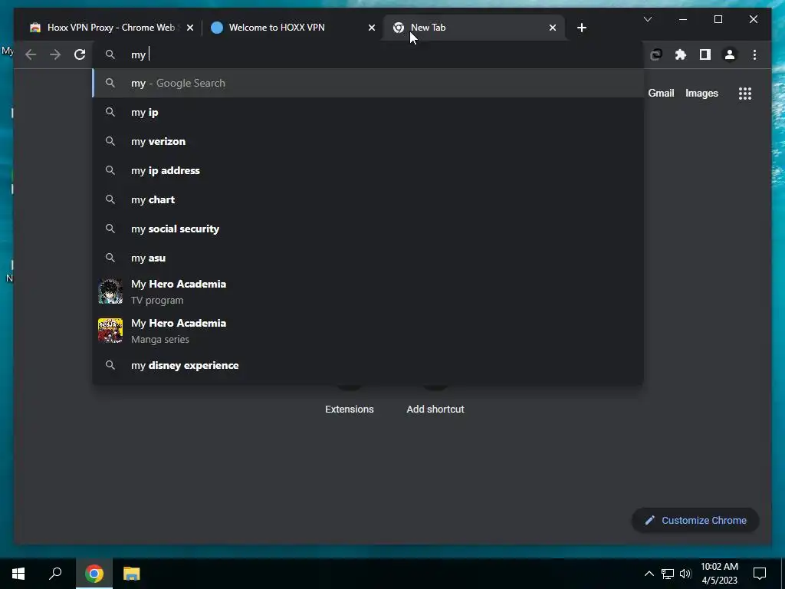
Task: Switch to the Hoxx VPN Proxy tab
Action: click(110, 28)
